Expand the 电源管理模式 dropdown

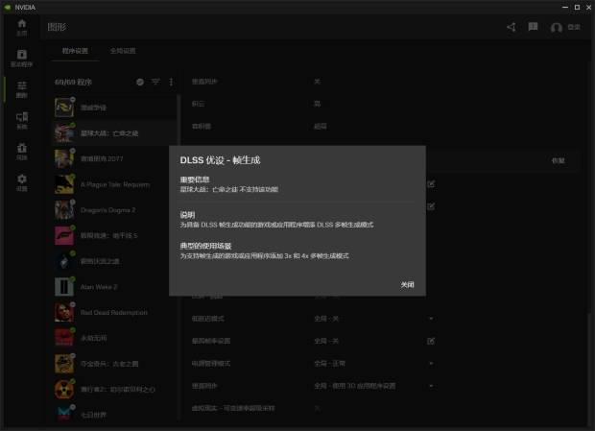tap(431, 364)
